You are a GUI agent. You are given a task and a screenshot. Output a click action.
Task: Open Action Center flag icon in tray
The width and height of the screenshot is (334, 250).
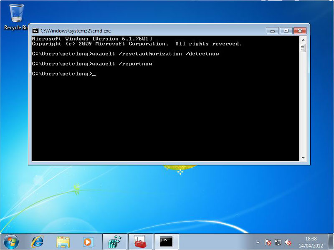pyautogui.click(x=268, y=242)
